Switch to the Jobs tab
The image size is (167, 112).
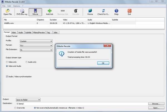pos(55,33)
